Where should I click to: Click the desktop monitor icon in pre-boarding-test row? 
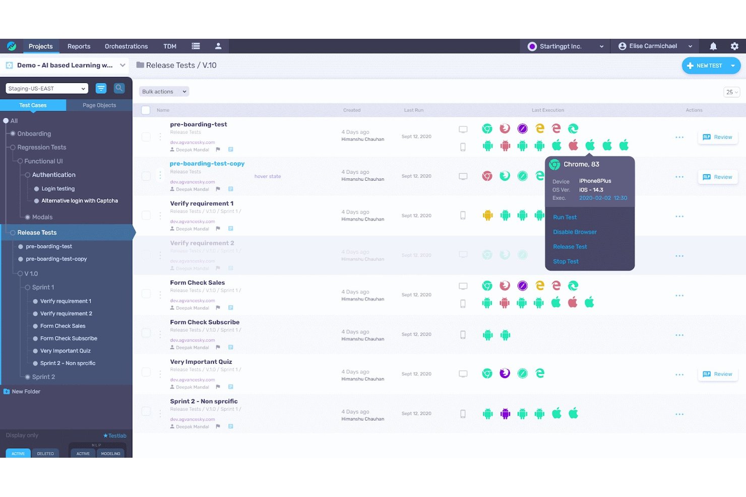(463, 129)
